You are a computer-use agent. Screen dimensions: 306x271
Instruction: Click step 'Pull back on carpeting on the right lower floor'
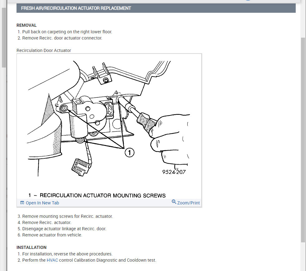point(67,32)
